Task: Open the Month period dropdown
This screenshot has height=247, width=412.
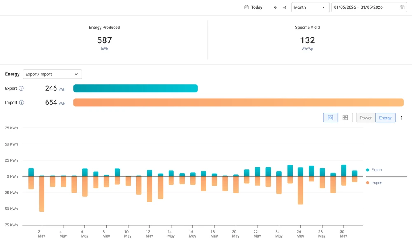Action: click(310, 7)
